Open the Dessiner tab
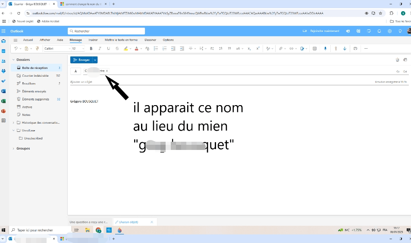Viewport: 411px width, 243px height. (x=151, y=40)
